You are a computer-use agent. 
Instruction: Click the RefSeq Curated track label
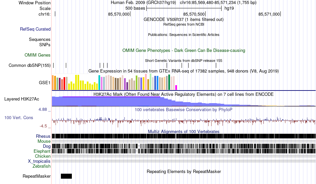[35, 29]
